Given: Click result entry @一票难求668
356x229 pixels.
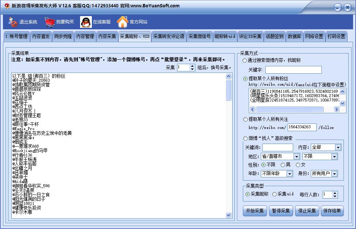Looking at the screenshot, I should click(x=26, y=146).
